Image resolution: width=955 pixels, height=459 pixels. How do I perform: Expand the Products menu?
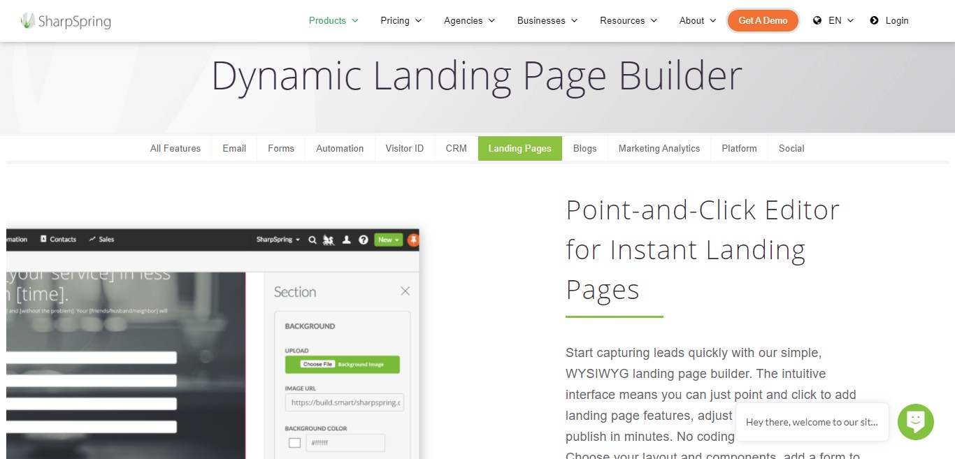pos(333,21)
